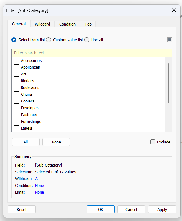Tick the Binders checkbox
182x221 pixels.
[x=17, y=81]
